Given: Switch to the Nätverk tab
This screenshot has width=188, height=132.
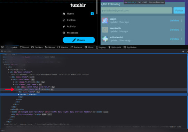Looking at the screenshot, I should [x=50, y=47].
